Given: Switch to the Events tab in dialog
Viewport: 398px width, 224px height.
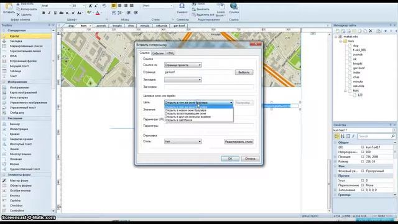Looking at the screenshot, I should tap(158, 53).
